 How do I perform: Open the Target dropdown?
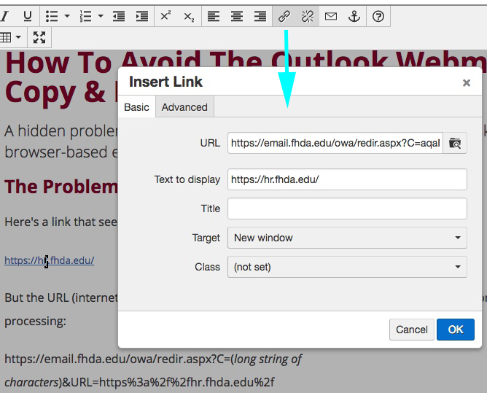click(347, 238)
